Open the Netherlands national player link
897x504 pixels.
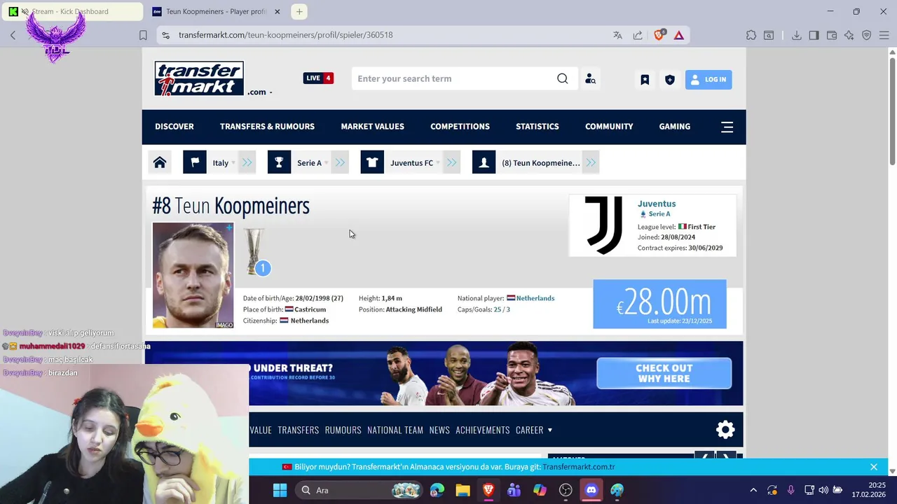point(535,298)
